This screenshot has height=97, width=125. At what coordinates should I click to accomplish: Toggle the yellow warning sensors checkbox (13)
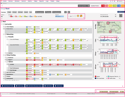(19, 17)
